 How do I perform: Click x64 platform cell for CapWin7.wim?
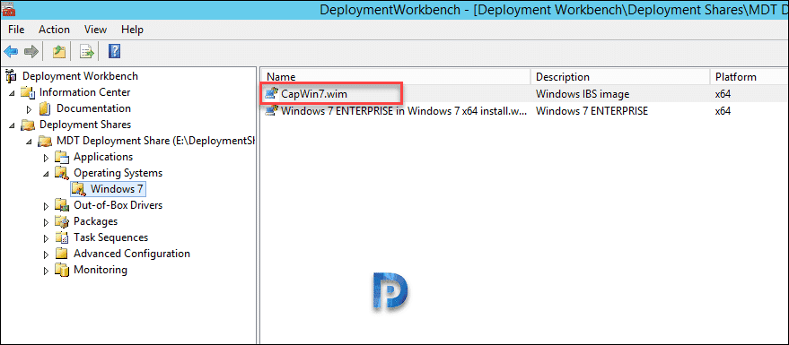tap(723, 94)
